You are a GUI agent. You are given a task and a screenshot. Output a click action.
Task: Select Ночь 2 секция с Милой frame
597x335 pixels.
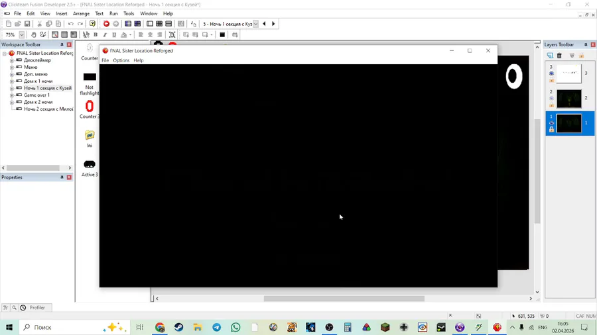pos(48,109)
